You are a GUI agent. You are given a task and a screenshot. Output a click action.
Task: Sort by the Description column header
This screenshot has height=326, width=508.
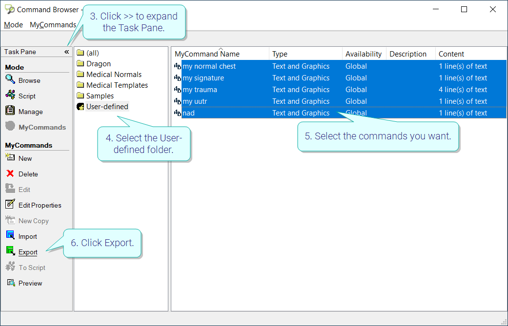pyautogui.click(x=411, y=54)
